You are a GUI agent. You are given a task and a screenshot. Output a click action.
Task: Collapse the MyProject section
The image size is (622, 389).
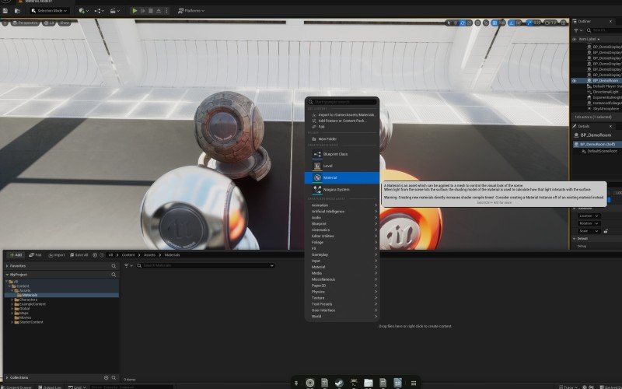7,275
